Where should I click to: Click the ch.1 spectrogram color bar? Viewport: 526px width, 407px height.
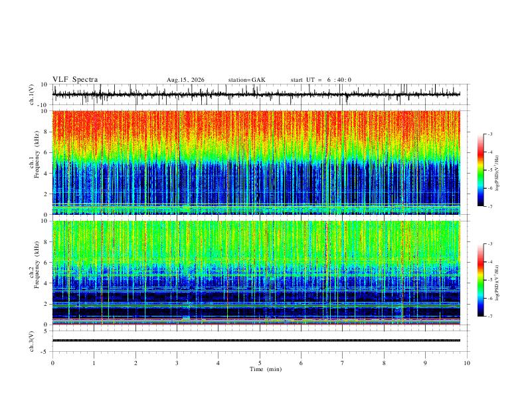(480, 170)
